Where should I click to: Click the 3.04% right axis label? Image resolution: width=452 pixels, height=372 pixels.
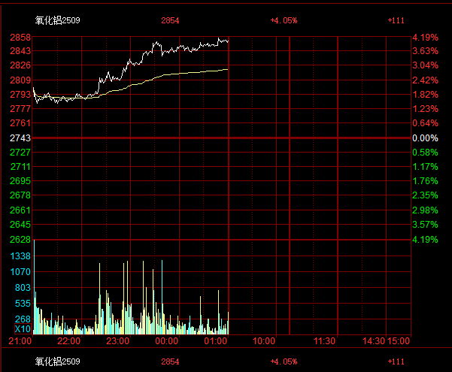point(425,65)
